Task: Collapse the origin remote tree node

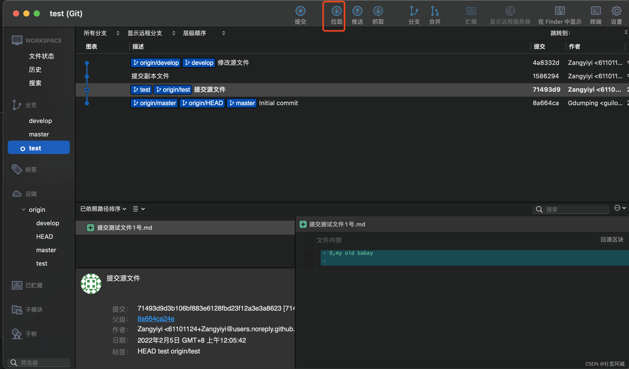Action: [24, 210]
